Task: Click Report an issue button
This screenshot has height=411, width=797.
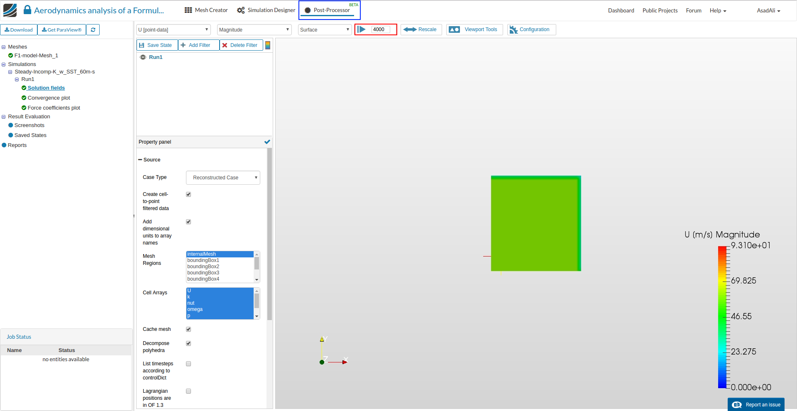Action: (x=756, y=405)
